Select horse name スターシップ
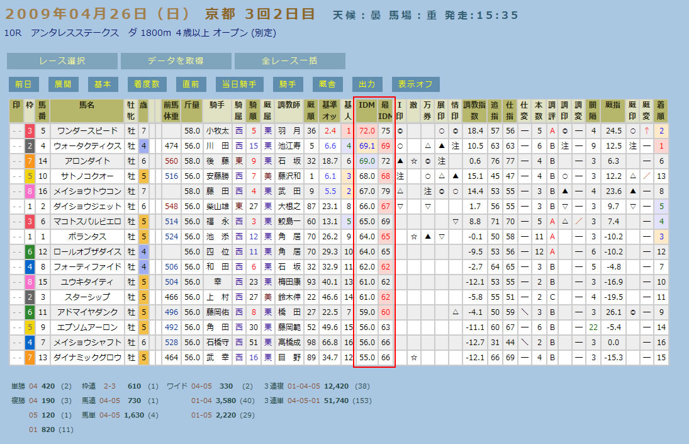Viewport: 689px width, 444px height. 87,297
